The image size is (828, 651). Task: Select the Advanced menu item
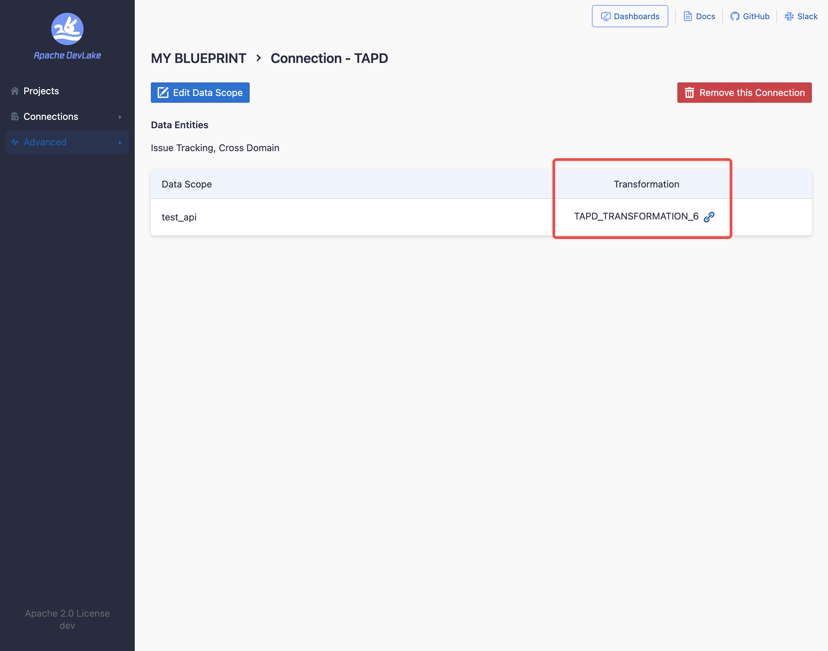(45, 142)
